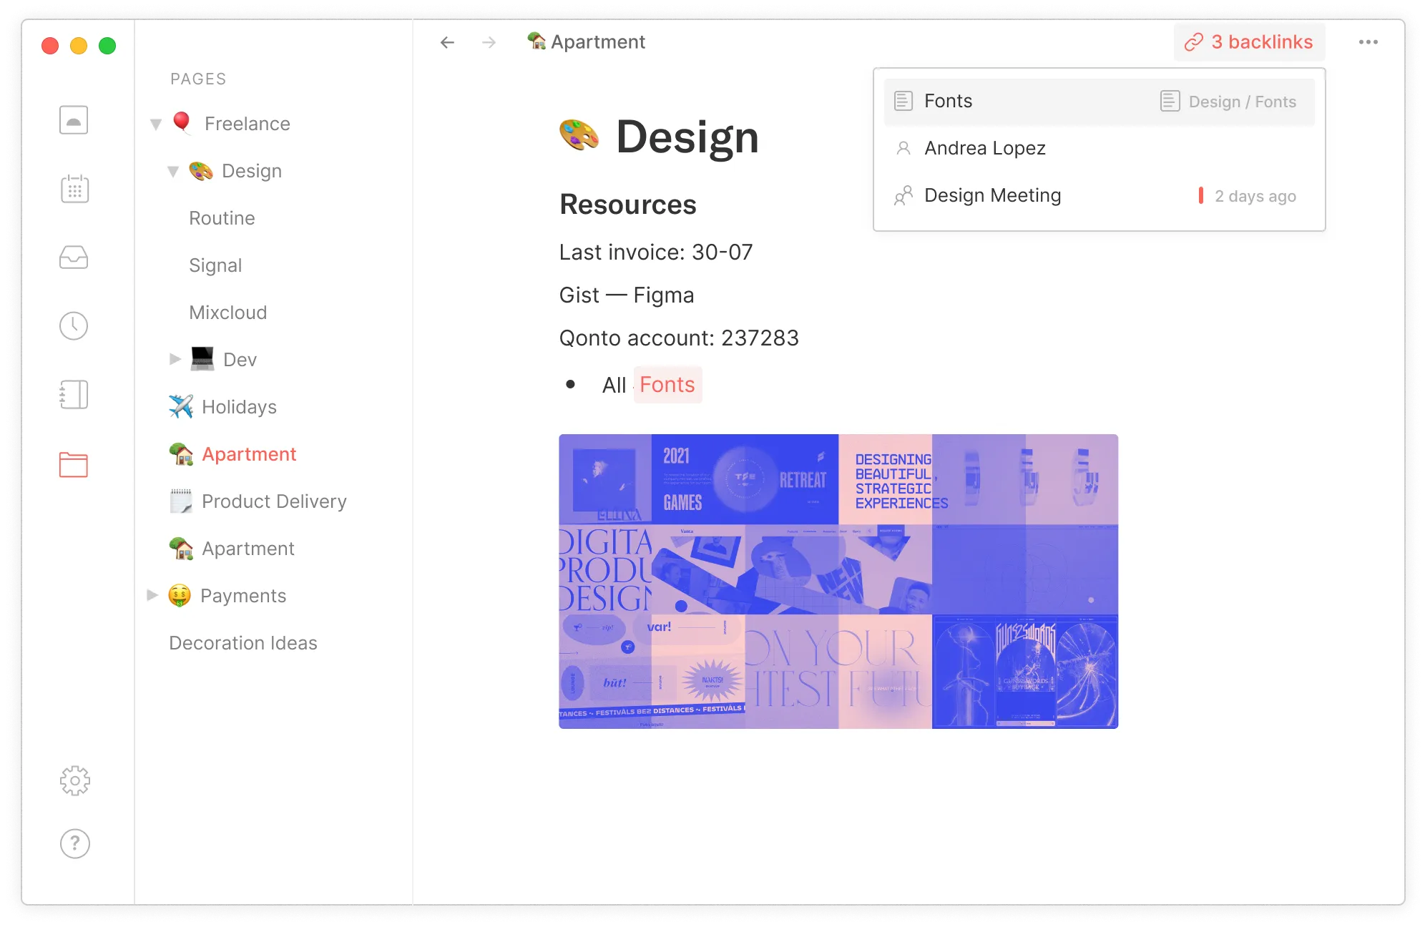Viewport: 1425px width, 927px height.
Task: Click the help question mark icon
Action: [x=74, y=844]
